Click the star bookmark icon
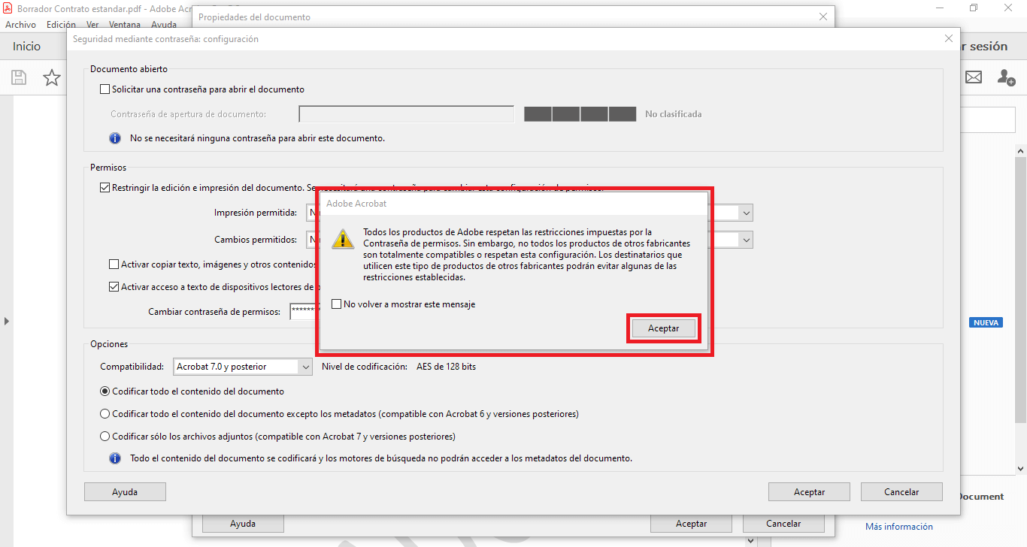 (52, 77)
